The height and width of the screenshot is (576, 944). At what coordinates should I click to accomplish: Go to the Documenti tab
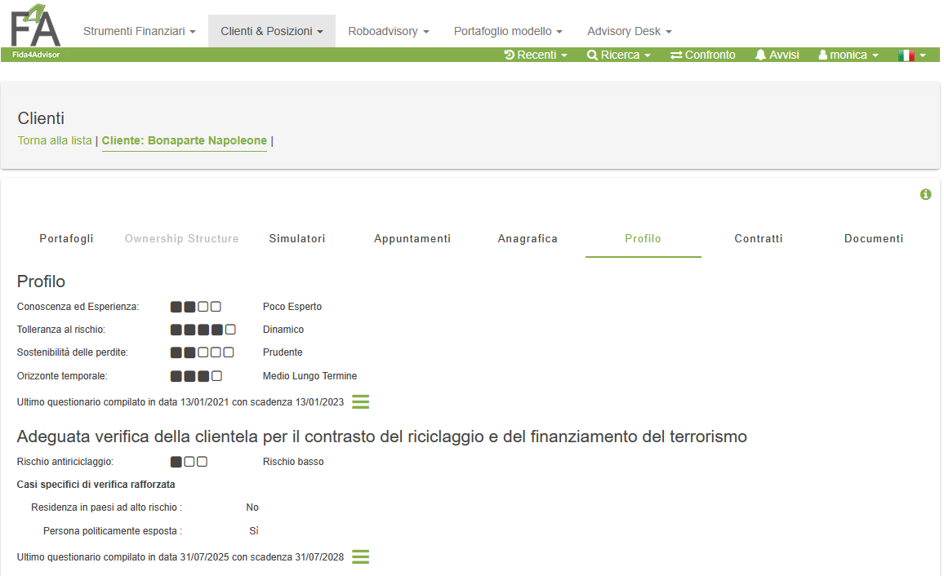click(x=874, y=239)
